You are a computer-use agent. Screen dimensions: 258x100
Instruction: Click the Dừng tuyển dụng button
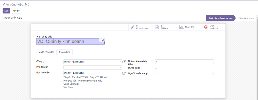[x=13, y=18]
